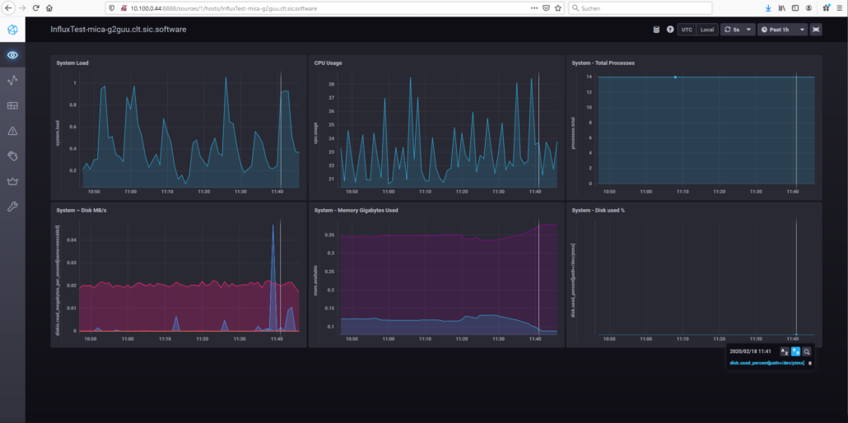Open the Dashboards grid icon
The height and width of the screenshot is (423, 848).
coord(12,105)
